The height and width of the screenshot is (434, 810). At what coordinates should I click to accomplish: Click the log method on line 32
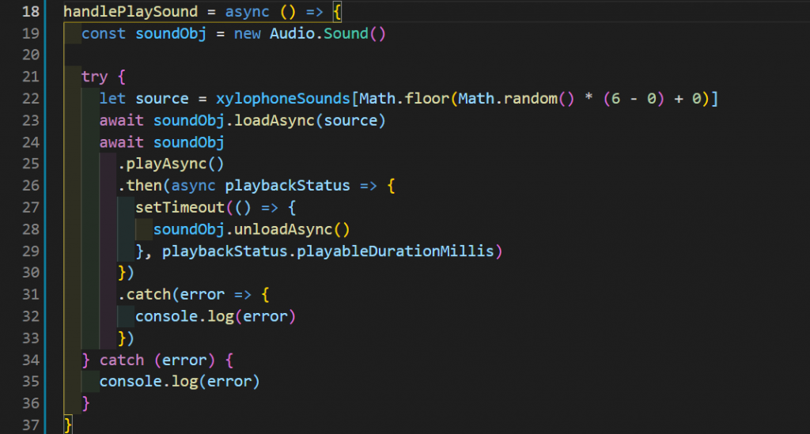coord(220,317)
